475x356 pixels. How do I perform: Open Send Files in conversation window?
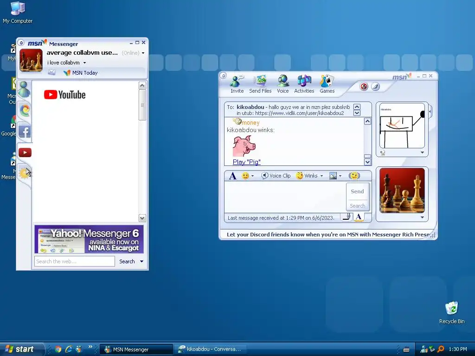(x=260, y=84)
